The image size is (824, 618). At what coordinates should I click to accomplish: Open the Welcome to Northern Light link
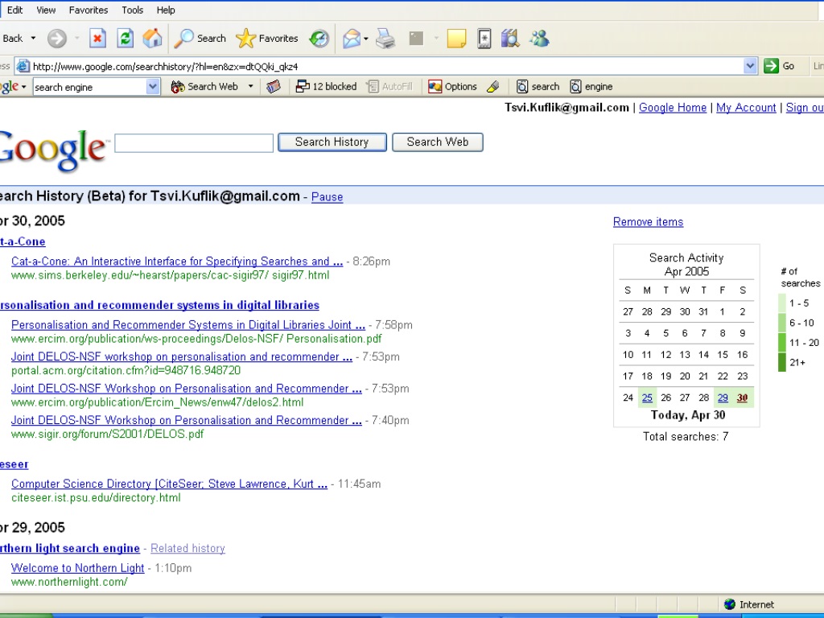78,569
